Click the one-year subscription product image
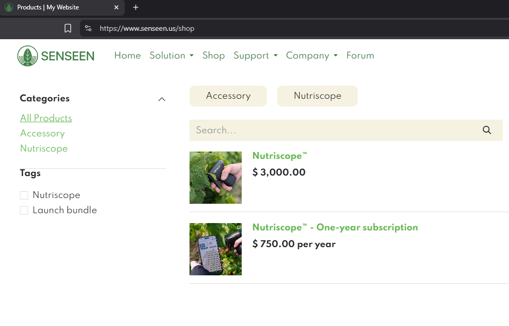This screenshot has width=509, height=326. point(215,249)
